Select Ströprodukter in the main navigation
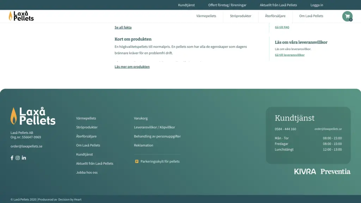 click(240, 16)
